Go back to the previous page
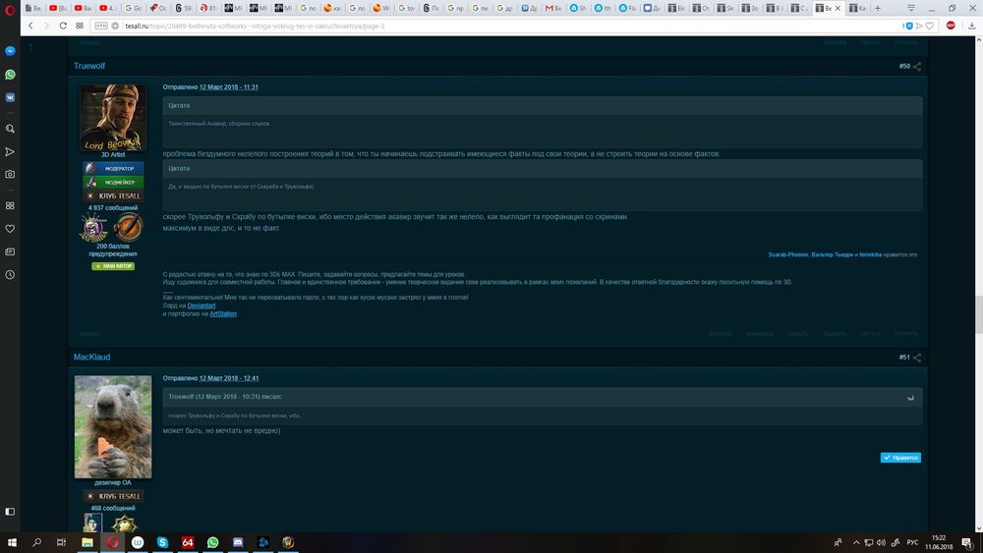The height and width of the screenshot is (553, 983). [30, 26]
